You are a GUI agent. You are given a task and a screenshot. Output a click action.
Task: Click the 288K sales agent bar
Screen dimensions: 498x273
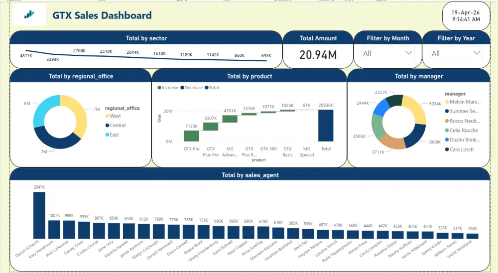[472, 236]
